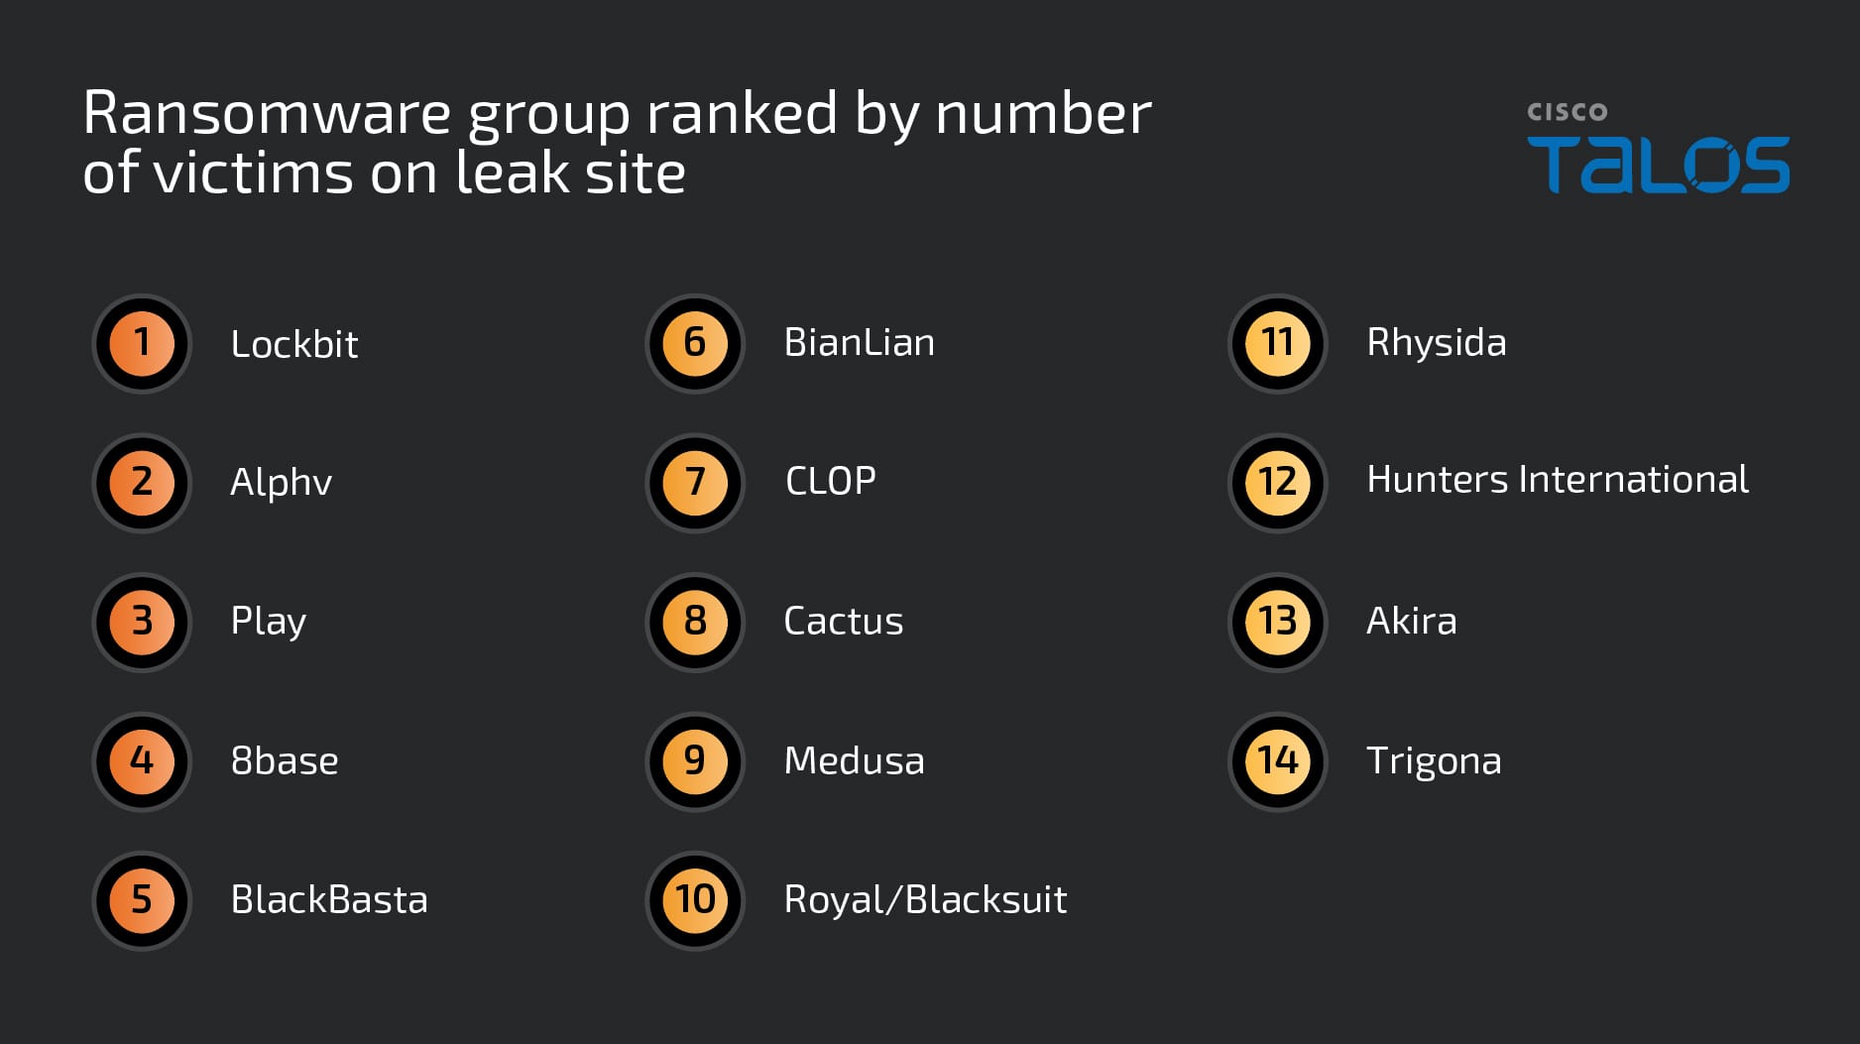The width and height of the screenshot is (1860, 1044).
Task: Click the number 2 badge beside Alphv
Action: [142, 483]
